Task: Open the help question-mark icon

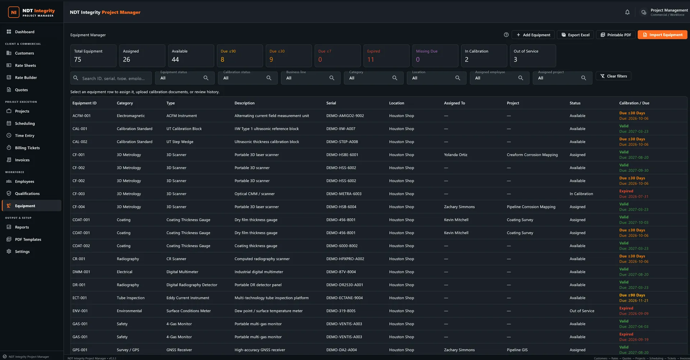Action: 506,35
